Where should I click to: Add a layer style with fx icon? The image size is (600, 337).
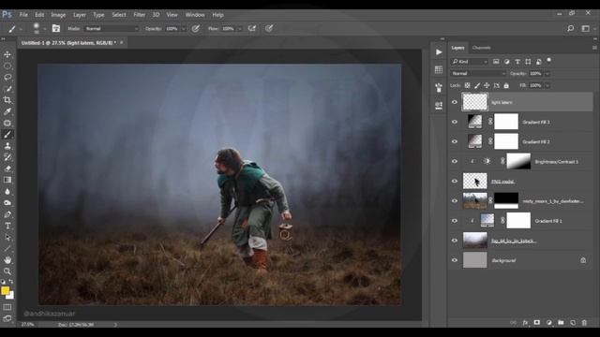point(525,323)
